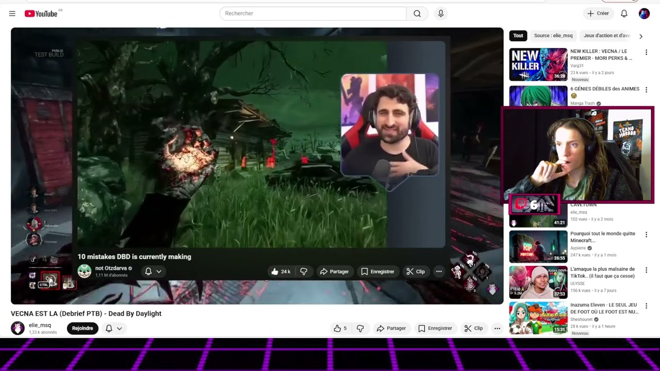
Task: Open the notifications bell in the header
Action: point(624,13)
